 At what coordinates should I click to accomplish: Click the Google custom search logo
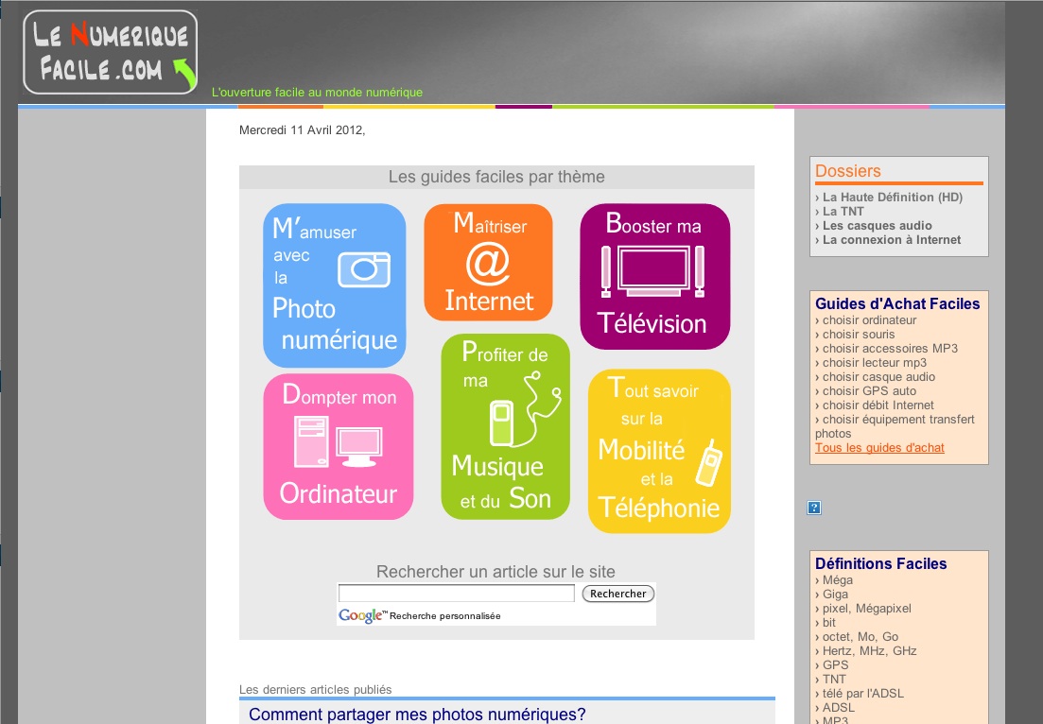362,615
